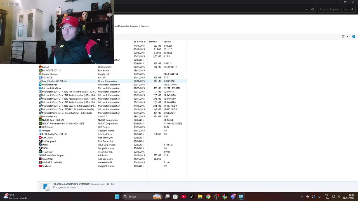Show hidden system tray icons
Image resolution: width=358 pixels, height=201 pixels.
point(302,197)
